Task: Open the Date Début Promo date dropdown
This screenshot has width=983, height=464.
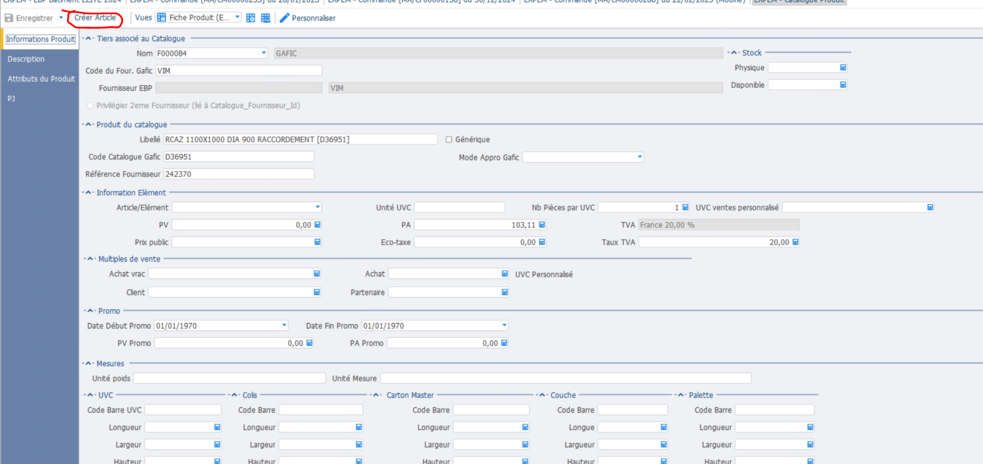Action: point(284,325)
